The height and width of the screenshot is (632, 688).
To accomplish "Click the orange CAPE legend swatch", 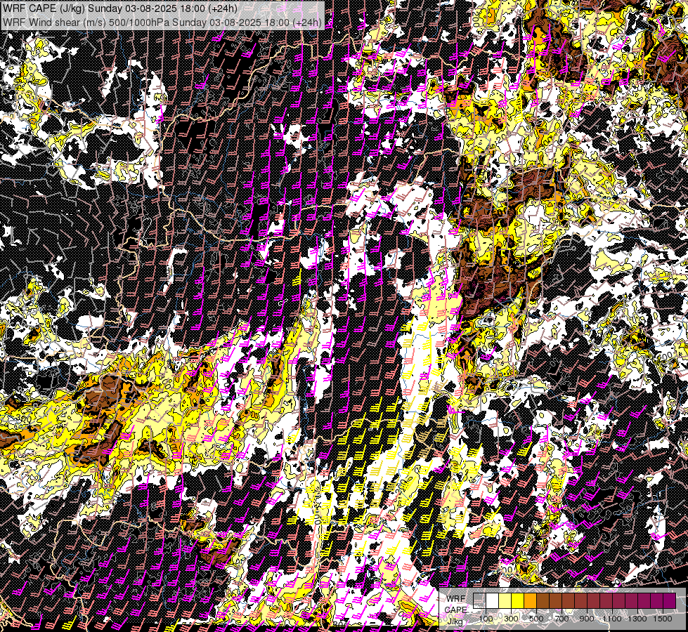I will click(x=531, y=601).
